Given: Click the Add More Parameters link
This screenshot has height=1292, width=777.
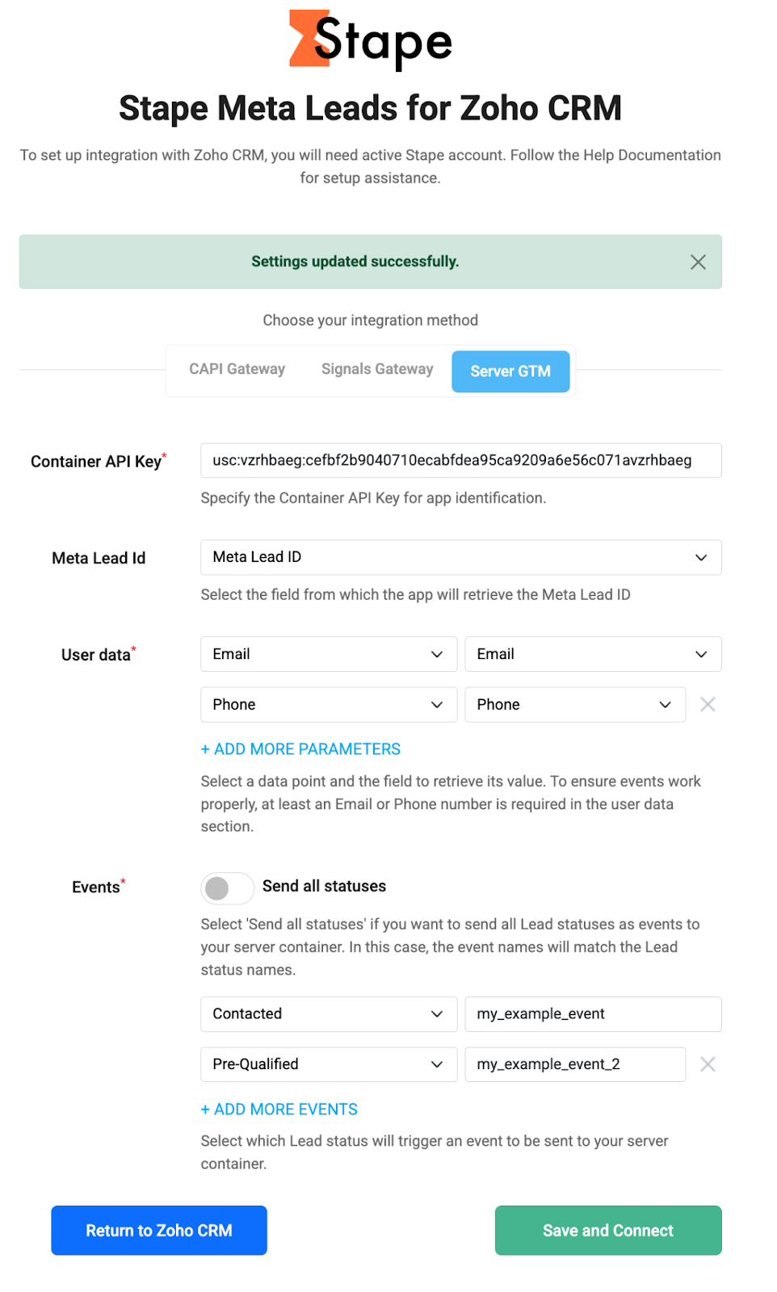Looking at the screenshot, I should (300, 749).
